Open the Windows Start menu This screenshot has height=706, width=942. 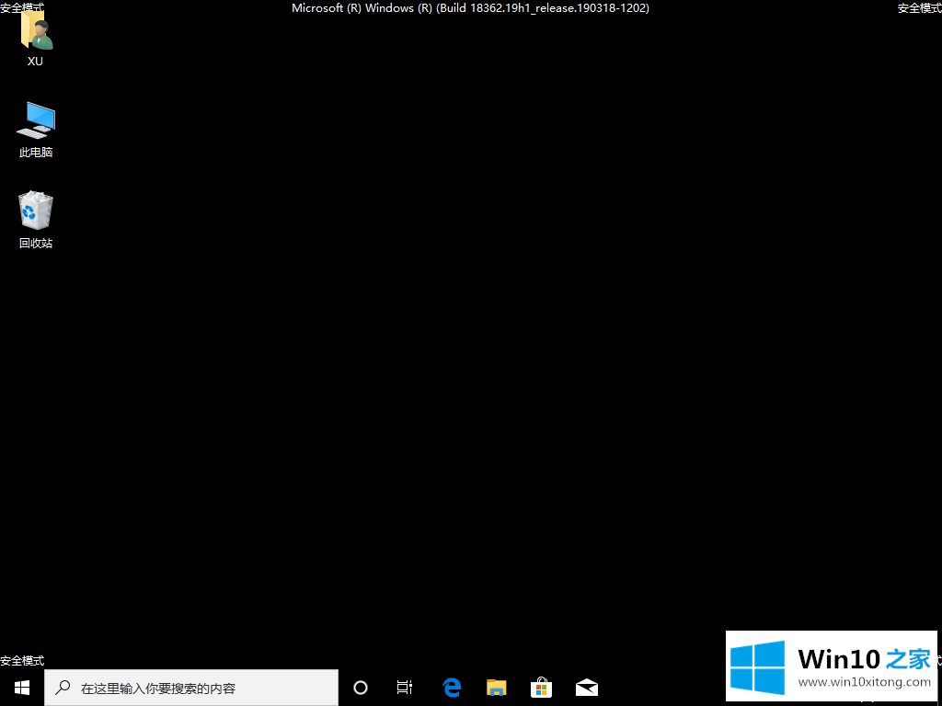click(22, 688)
